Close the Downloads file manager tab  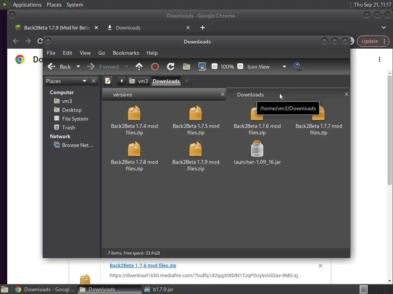pos(347,94)
